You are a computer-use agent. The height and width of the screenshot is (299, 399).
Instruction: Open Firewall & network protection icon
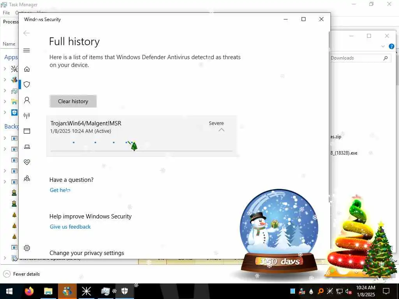(x=27, y=116)
